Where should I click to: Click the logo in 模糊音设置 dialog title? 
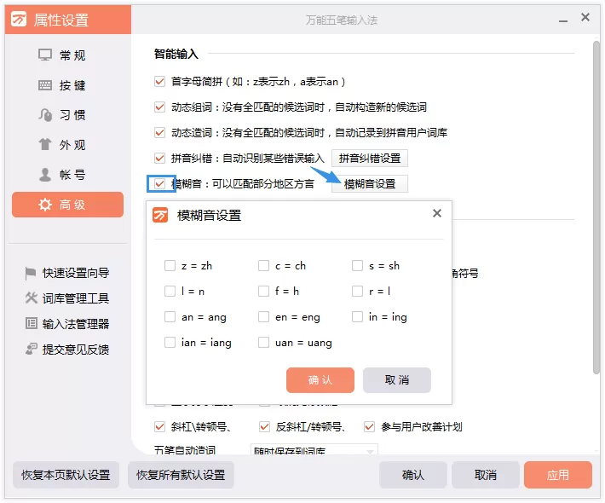160,215
